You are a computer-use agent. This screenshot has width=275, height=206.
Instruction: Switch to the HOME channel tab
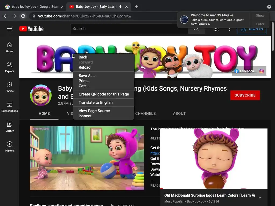click(x=44, y=113)
